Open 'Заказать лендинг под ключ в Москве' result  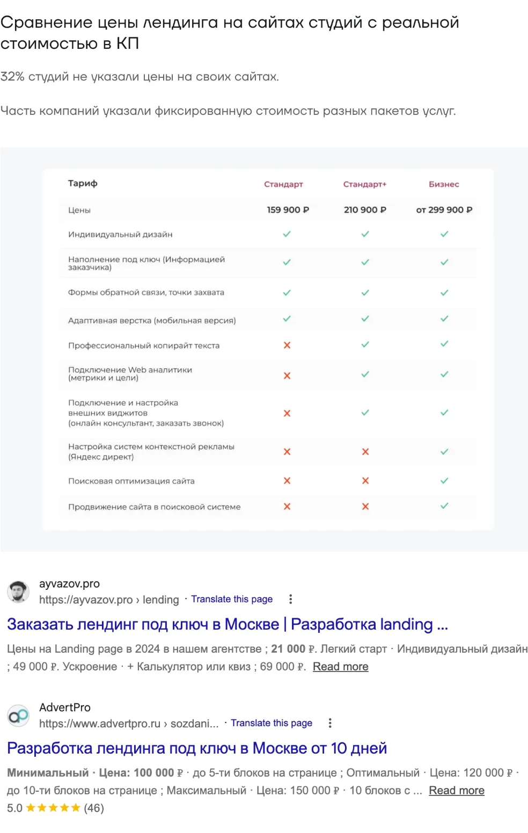tap(228, 624)
